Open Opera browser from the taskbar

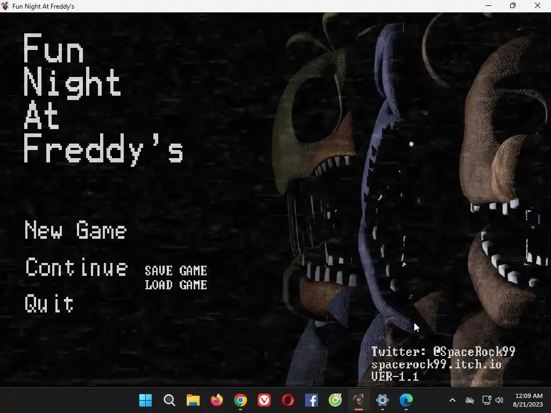coord(288,400)
